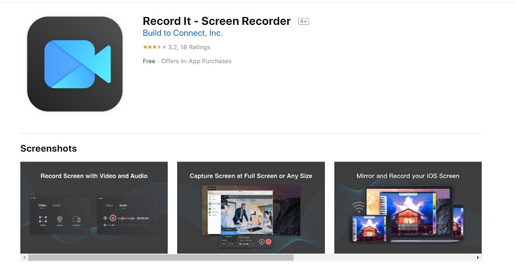Open the Build to Connect, Inc. developer link
The image size is (516, 269).
click(182, 33)
